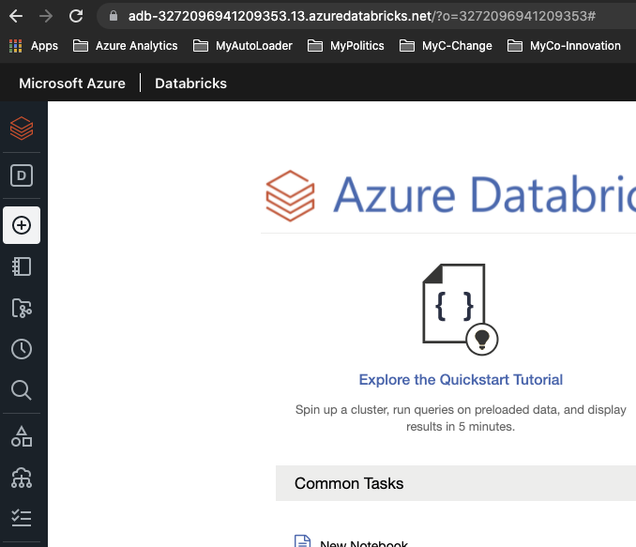Click the Azure Databricks stacked logo
The height and width of the screenshot is (547, 636).
click(290, 196)
